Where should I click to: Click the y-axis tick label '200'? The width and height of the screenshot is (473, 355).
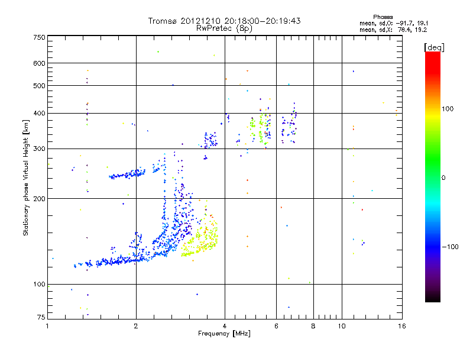point(39,199)
